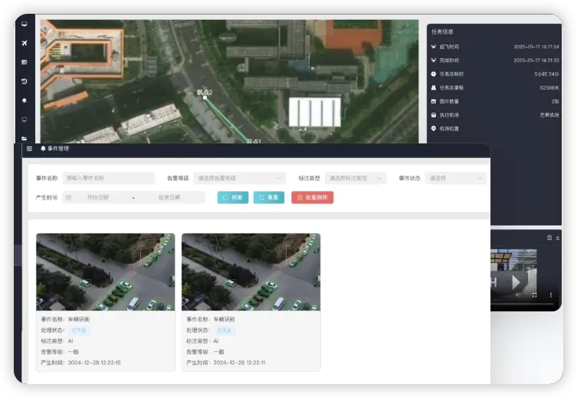Click the video progress bar

click(x=523, y=304)
